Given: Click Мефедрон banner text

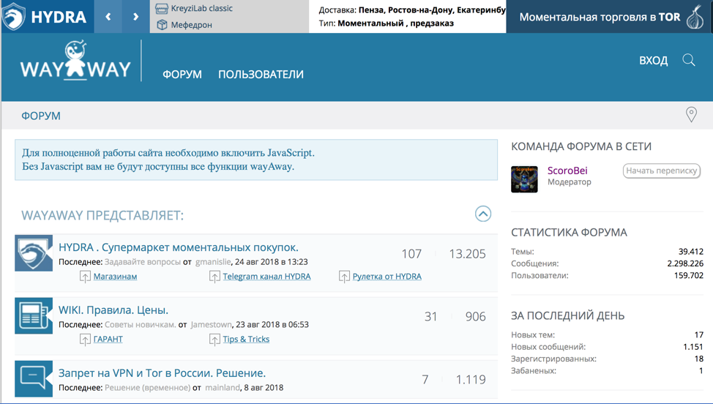Looking at the screenshot, I should coord(192,25).
